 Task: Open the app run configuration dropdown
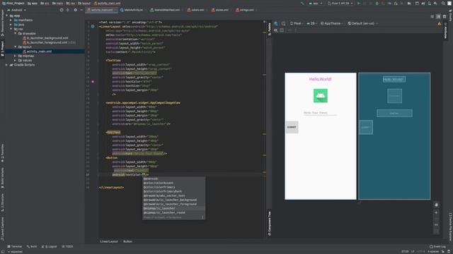[316, 4]
